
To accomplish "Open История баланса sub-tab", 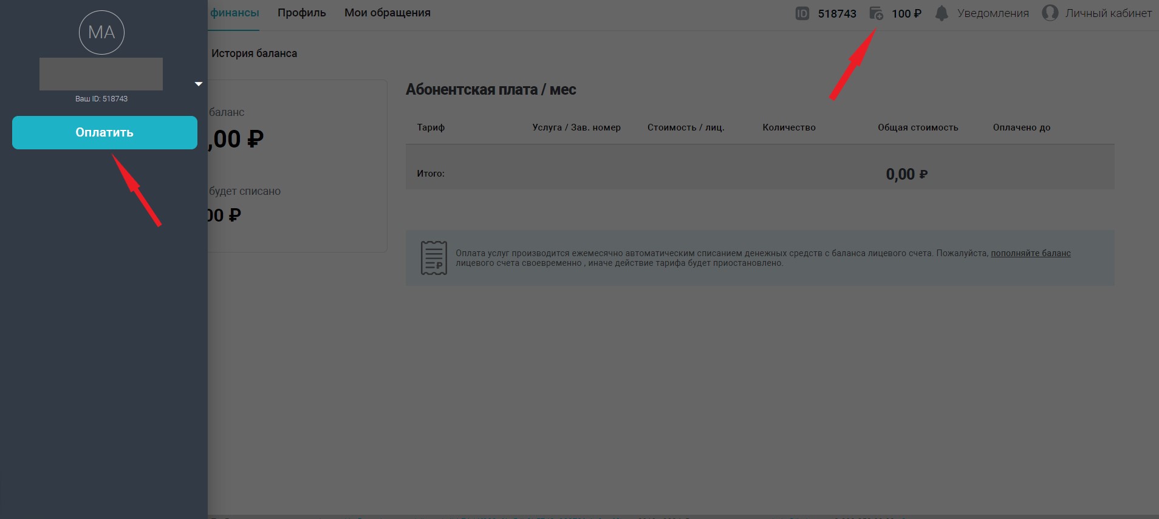I will click(x=254, y=53).
